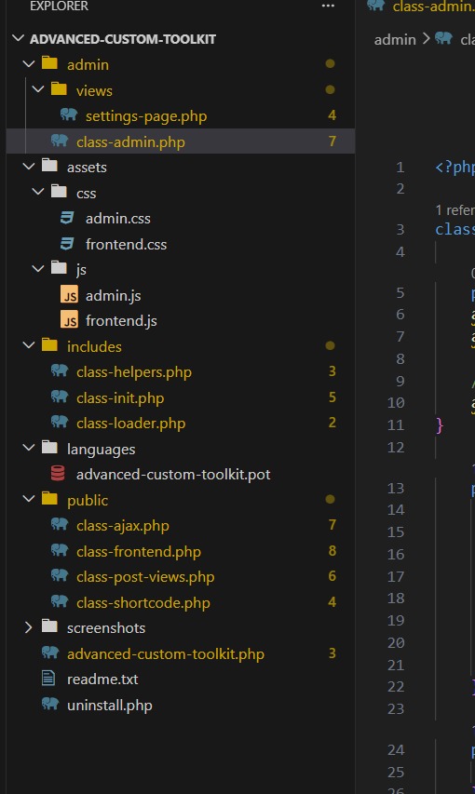Click PHP icon beside class-frontend.php
Screen dimensions: 475x794
coord(60,550)
